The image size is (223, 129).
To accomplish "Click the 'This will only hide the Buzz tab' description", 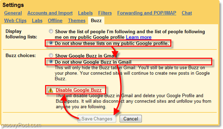I will 132,73.
